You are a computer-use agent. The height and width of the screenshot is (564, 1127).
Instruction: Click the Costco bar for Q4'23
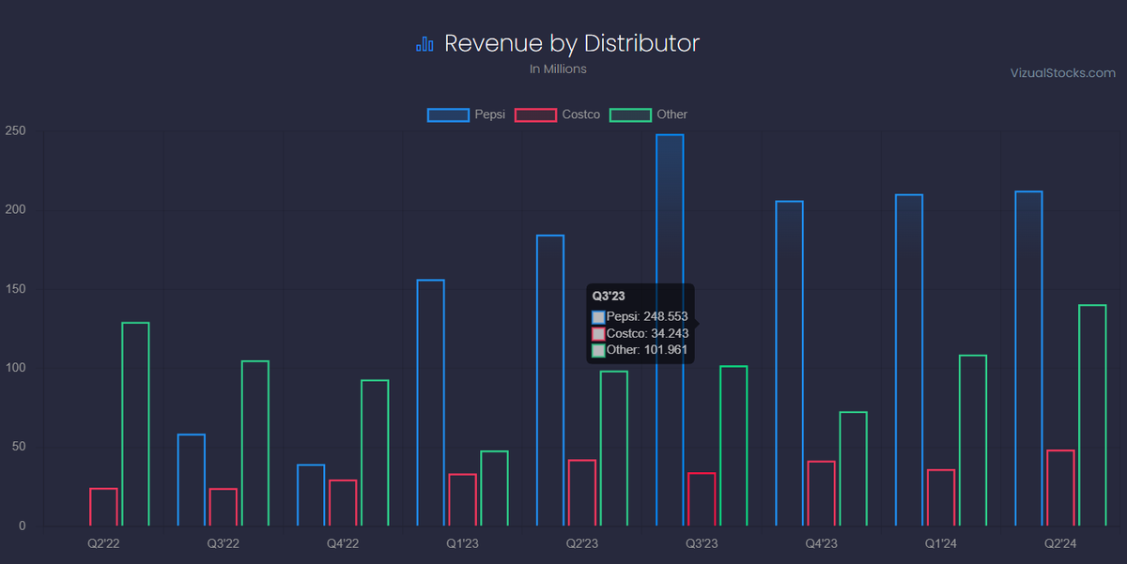coord(821,494)
